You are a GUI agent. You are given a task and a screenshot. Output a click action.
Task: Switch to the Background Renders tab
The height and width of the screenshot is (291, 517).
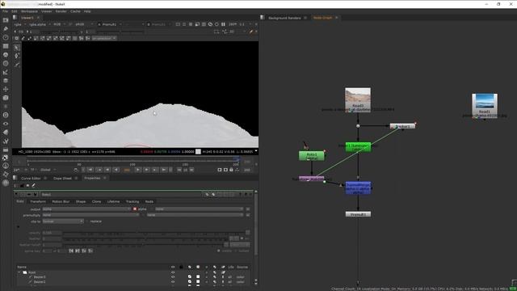[284, 18]
